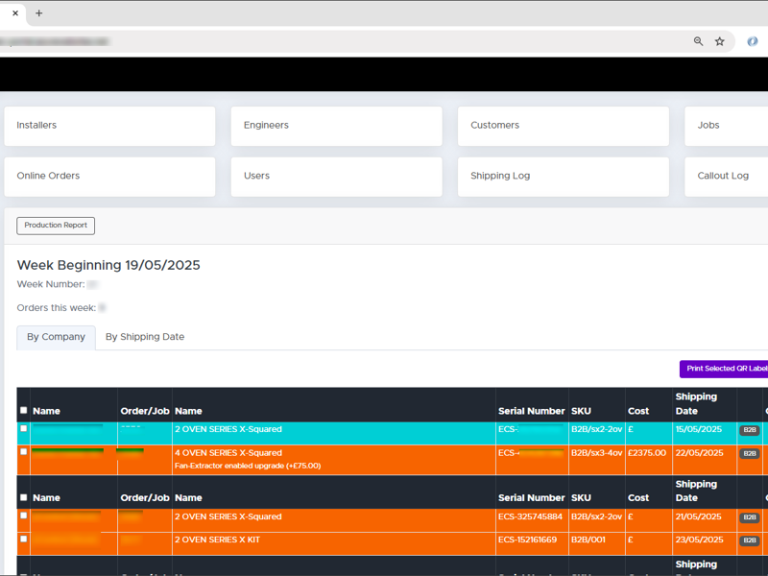768x576 pixels.
Task: Open the Production Report
Action: coord(55,225)
